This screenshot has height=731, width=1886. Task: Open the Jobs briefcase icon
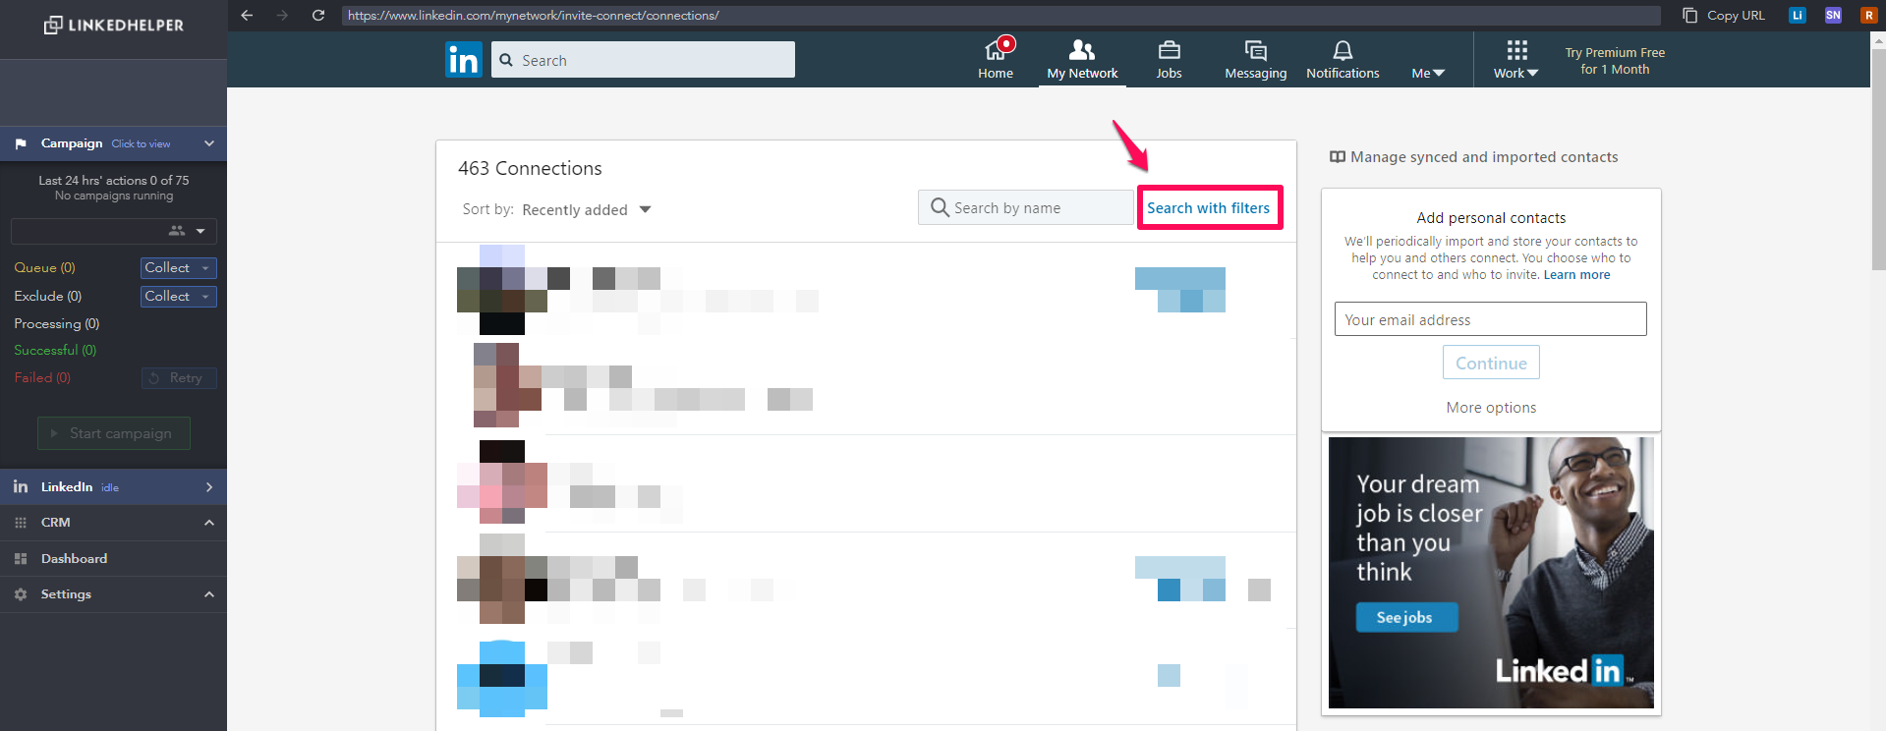tap(1169, 49)
